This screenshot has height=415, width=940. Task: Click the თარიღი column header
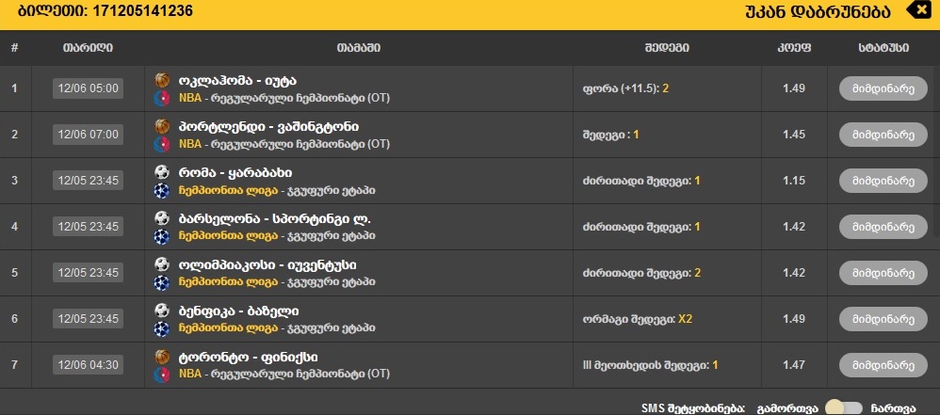click(88, 46)
